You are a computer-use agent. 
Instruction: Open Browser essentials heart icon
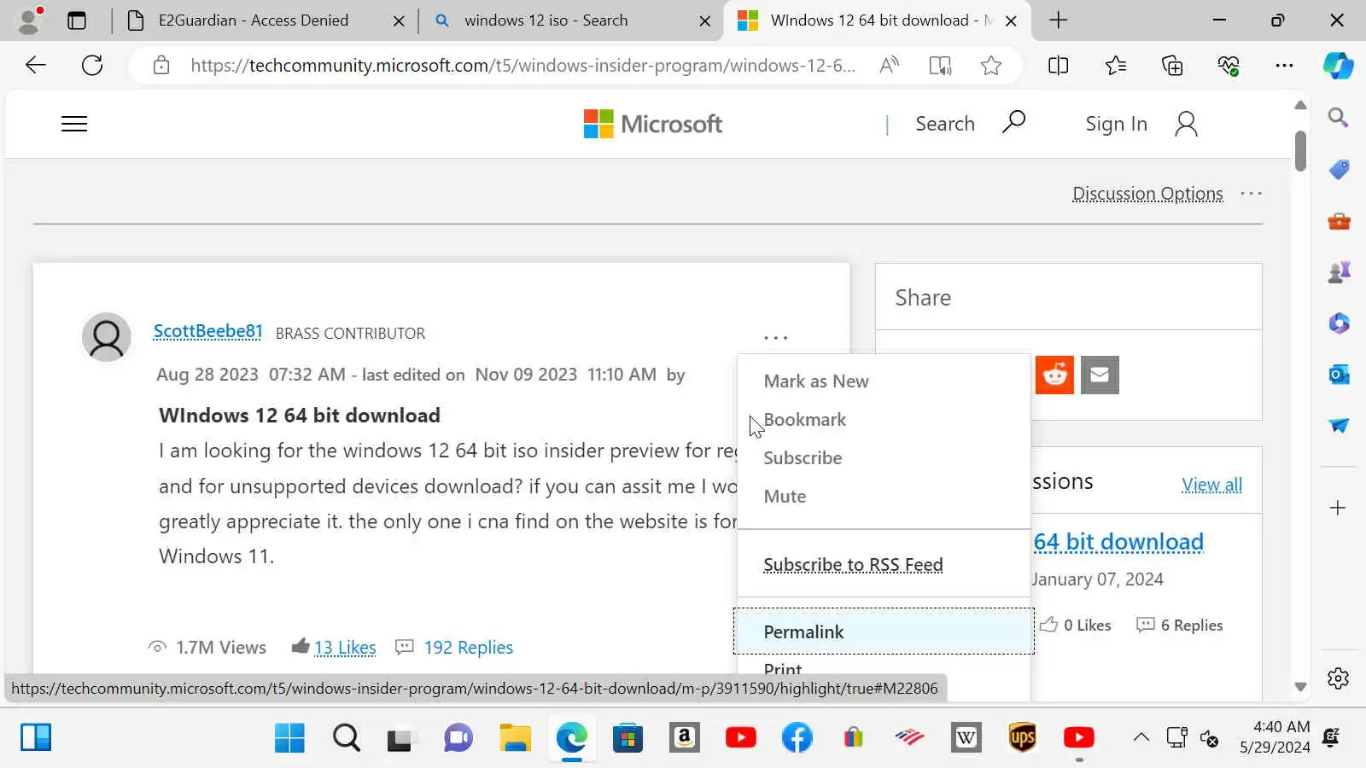(x=1228, y=66)
